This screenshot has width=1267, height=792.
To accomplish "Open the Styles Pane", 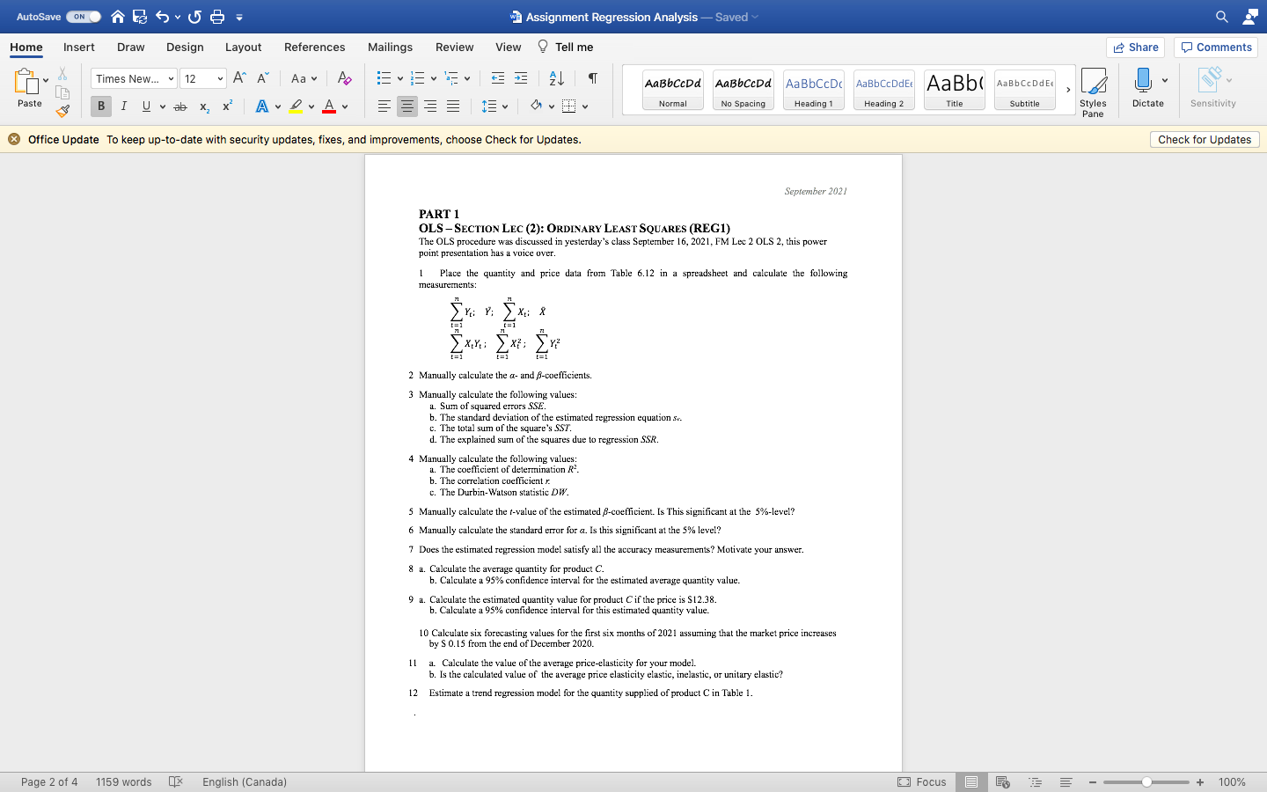I will tap(1093, 92).
